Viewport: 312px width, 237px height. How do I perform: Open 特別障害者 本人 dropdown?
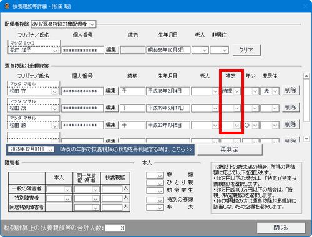(67, 198)
